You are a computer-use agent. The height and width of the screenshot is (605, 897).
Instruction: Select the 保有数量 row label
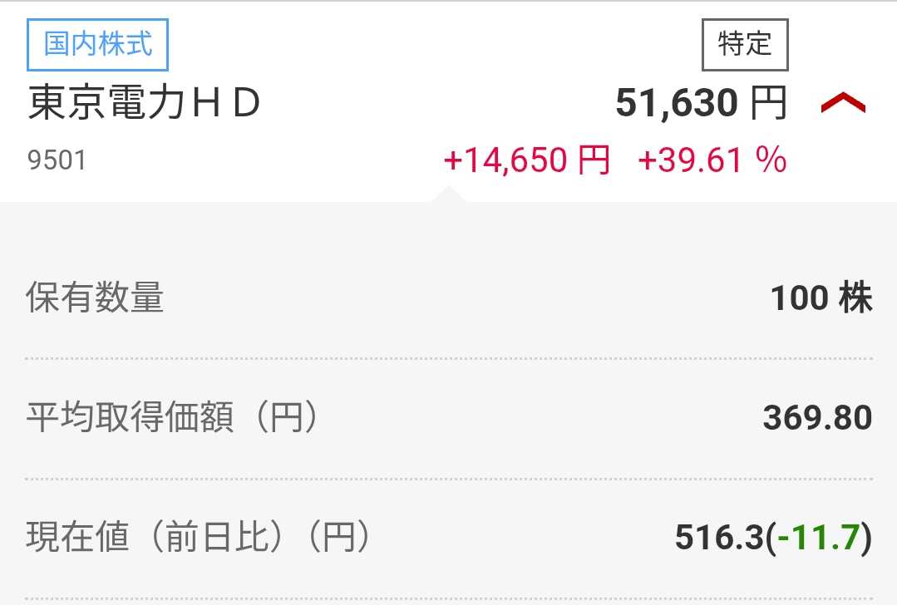95,298
